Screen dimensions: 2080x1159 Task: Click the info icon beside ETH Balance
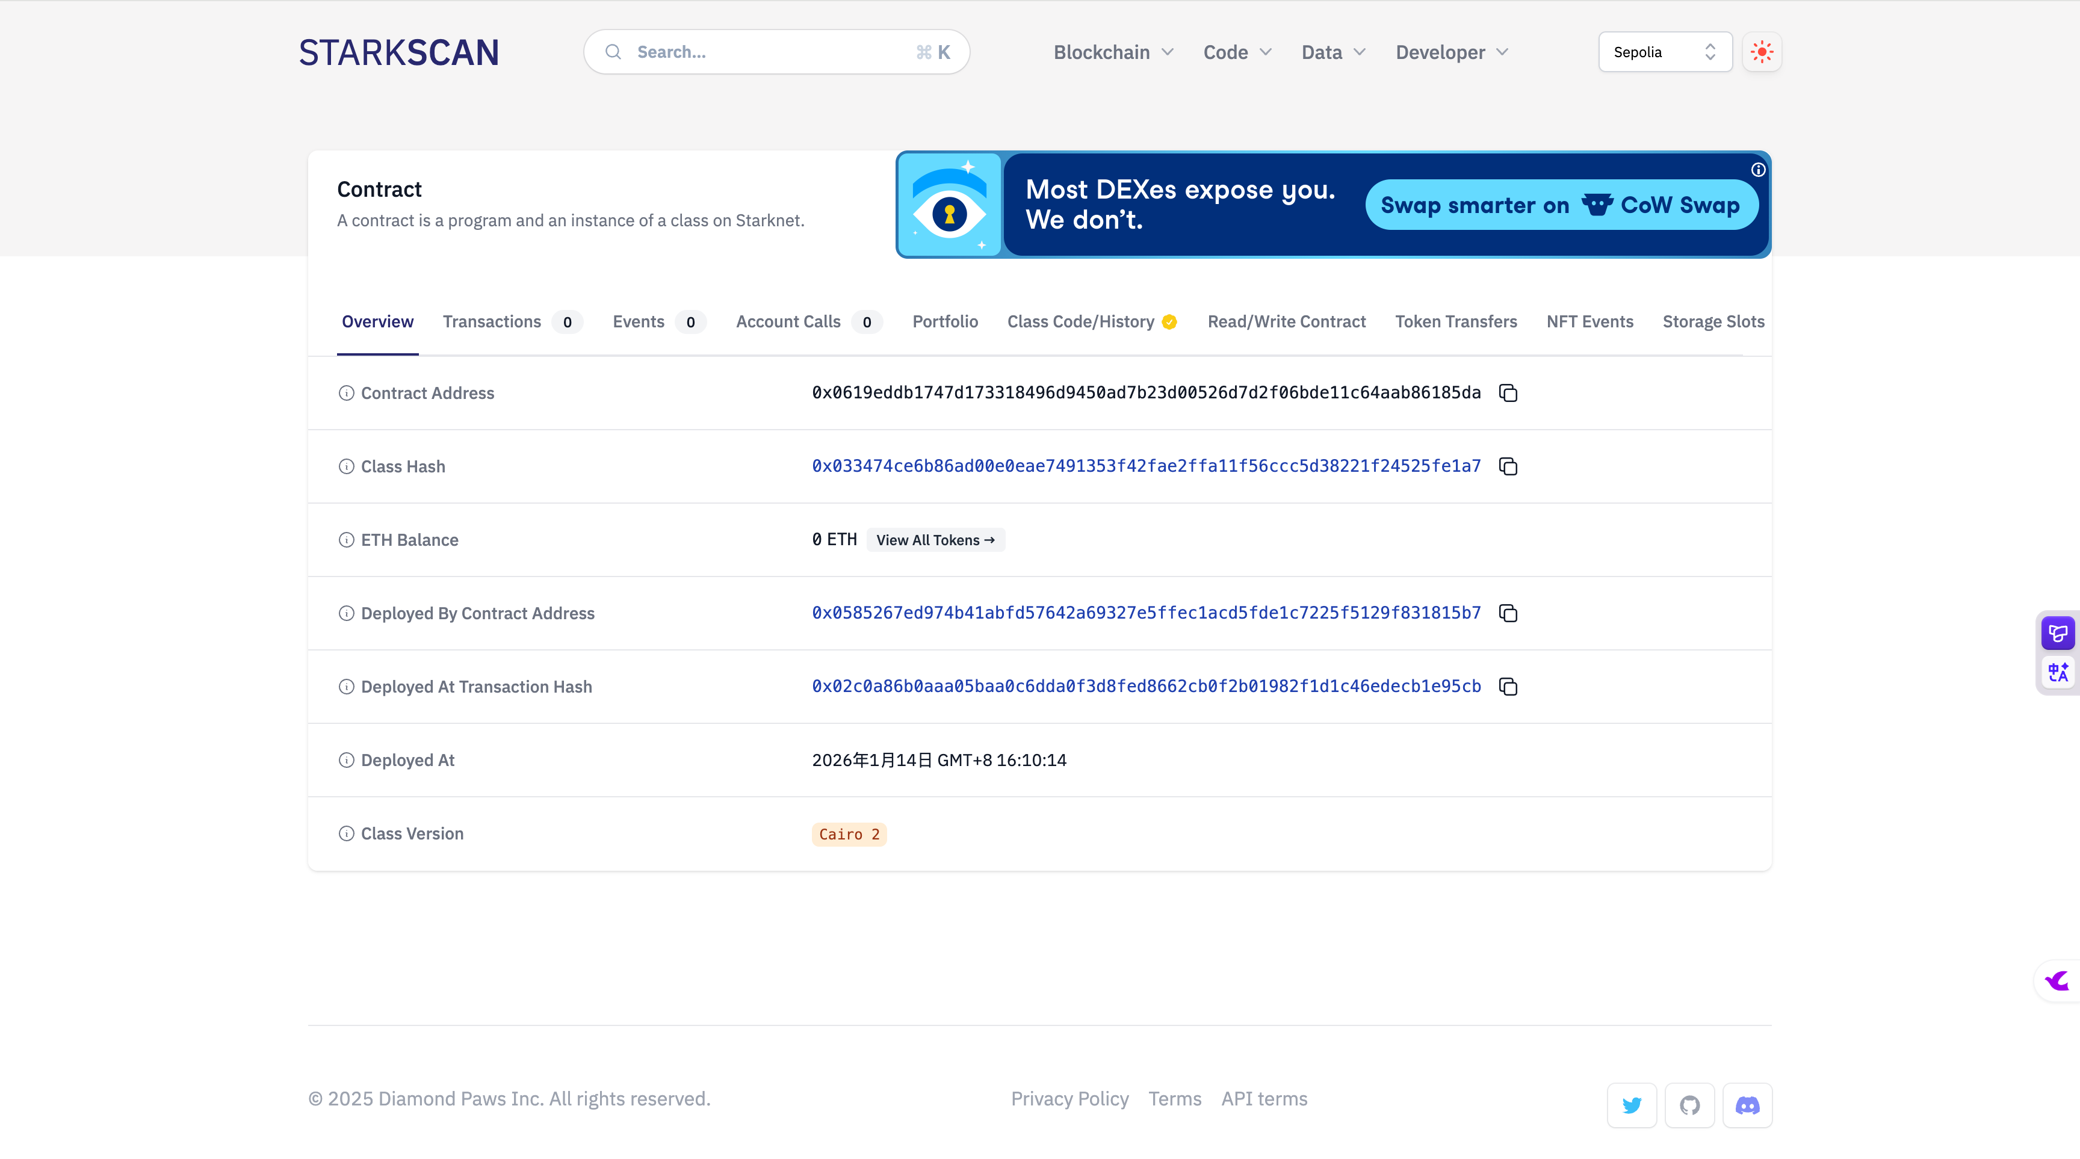coord(347,540)
